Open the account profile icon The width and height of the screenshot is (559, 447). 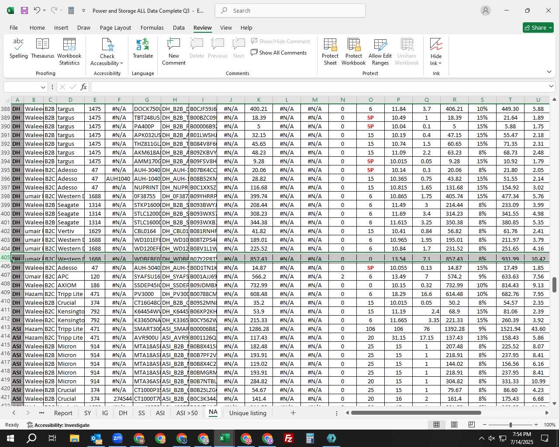click(x=485, y=10)
